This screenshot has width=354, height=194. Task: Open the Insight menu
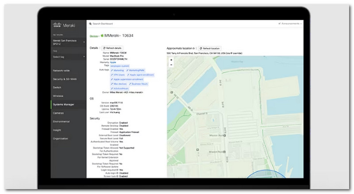pyautogui.click(x=57, y=130)
